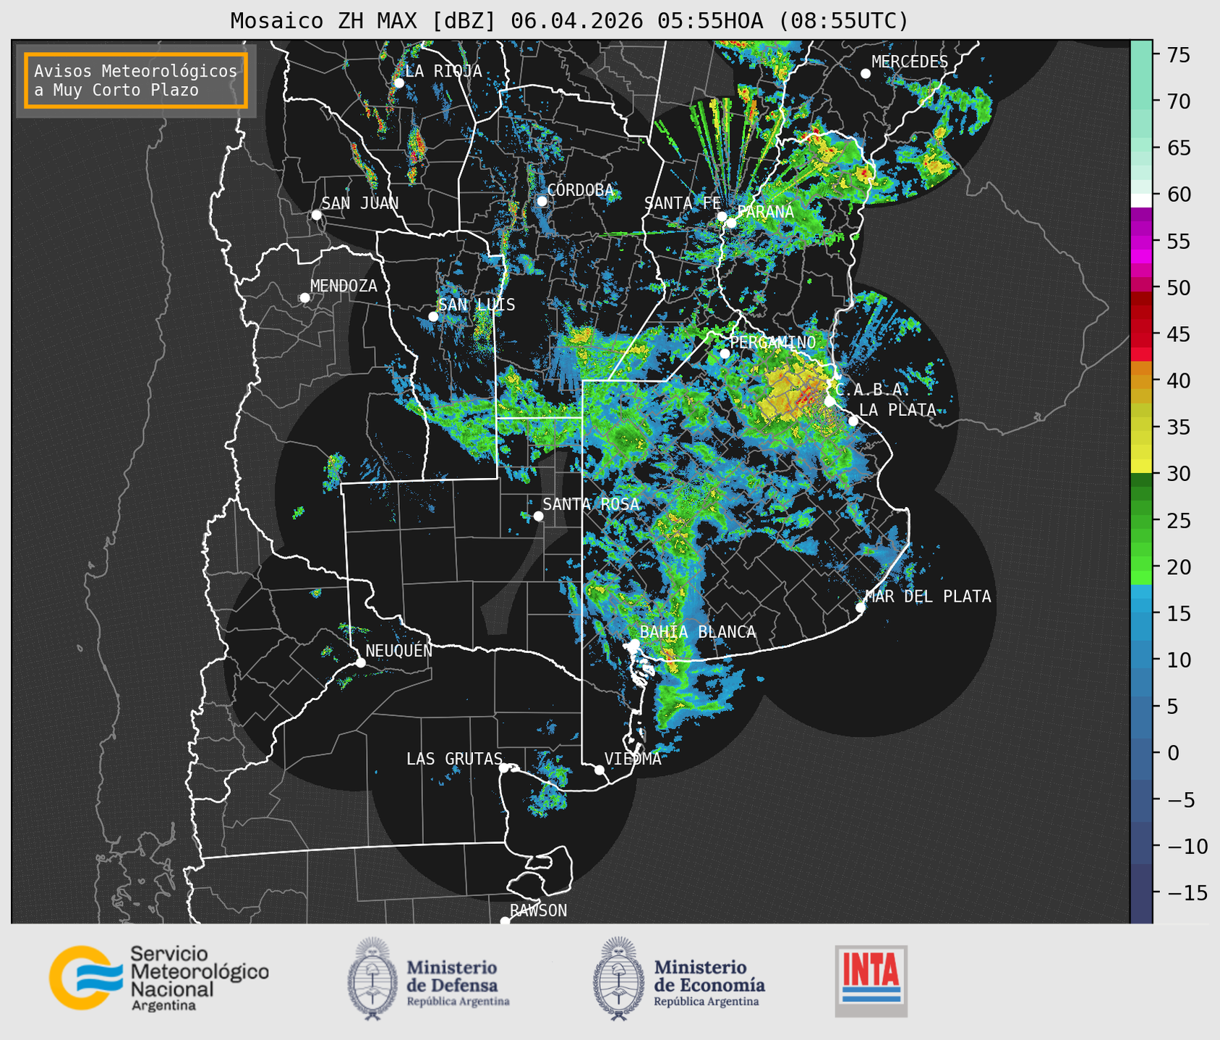Image resolution: width=1220 pixels, height=1040 pixels.
Task: Select the MAR DEL PLATA city marker
Action: click(x=861, y=608)
